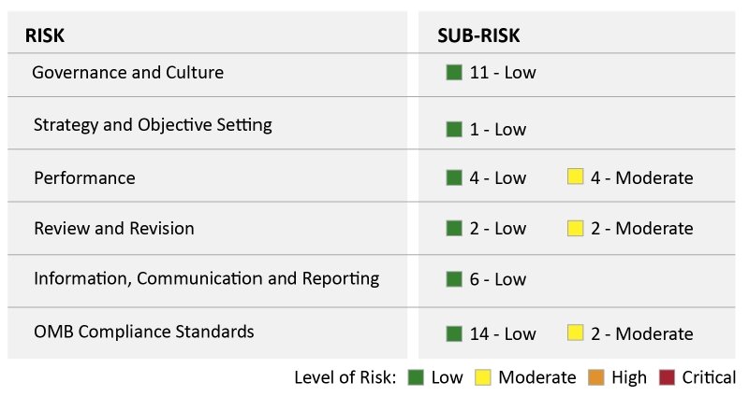Click Review and Revision yellow Moderate swatch
The image size is (749, 396).
(x=576, y=228)
